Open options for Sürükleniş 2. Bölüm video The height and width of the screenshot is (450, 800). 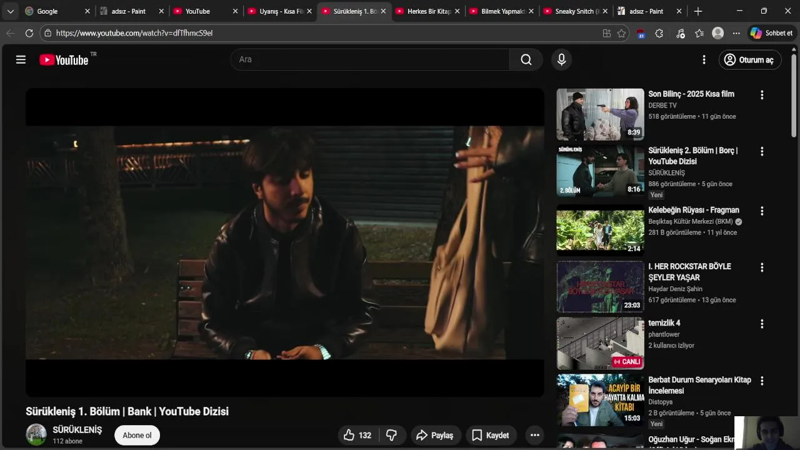(761, 151)
